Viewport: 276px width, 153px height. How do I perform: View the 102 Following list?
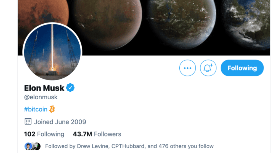[44, 134]
